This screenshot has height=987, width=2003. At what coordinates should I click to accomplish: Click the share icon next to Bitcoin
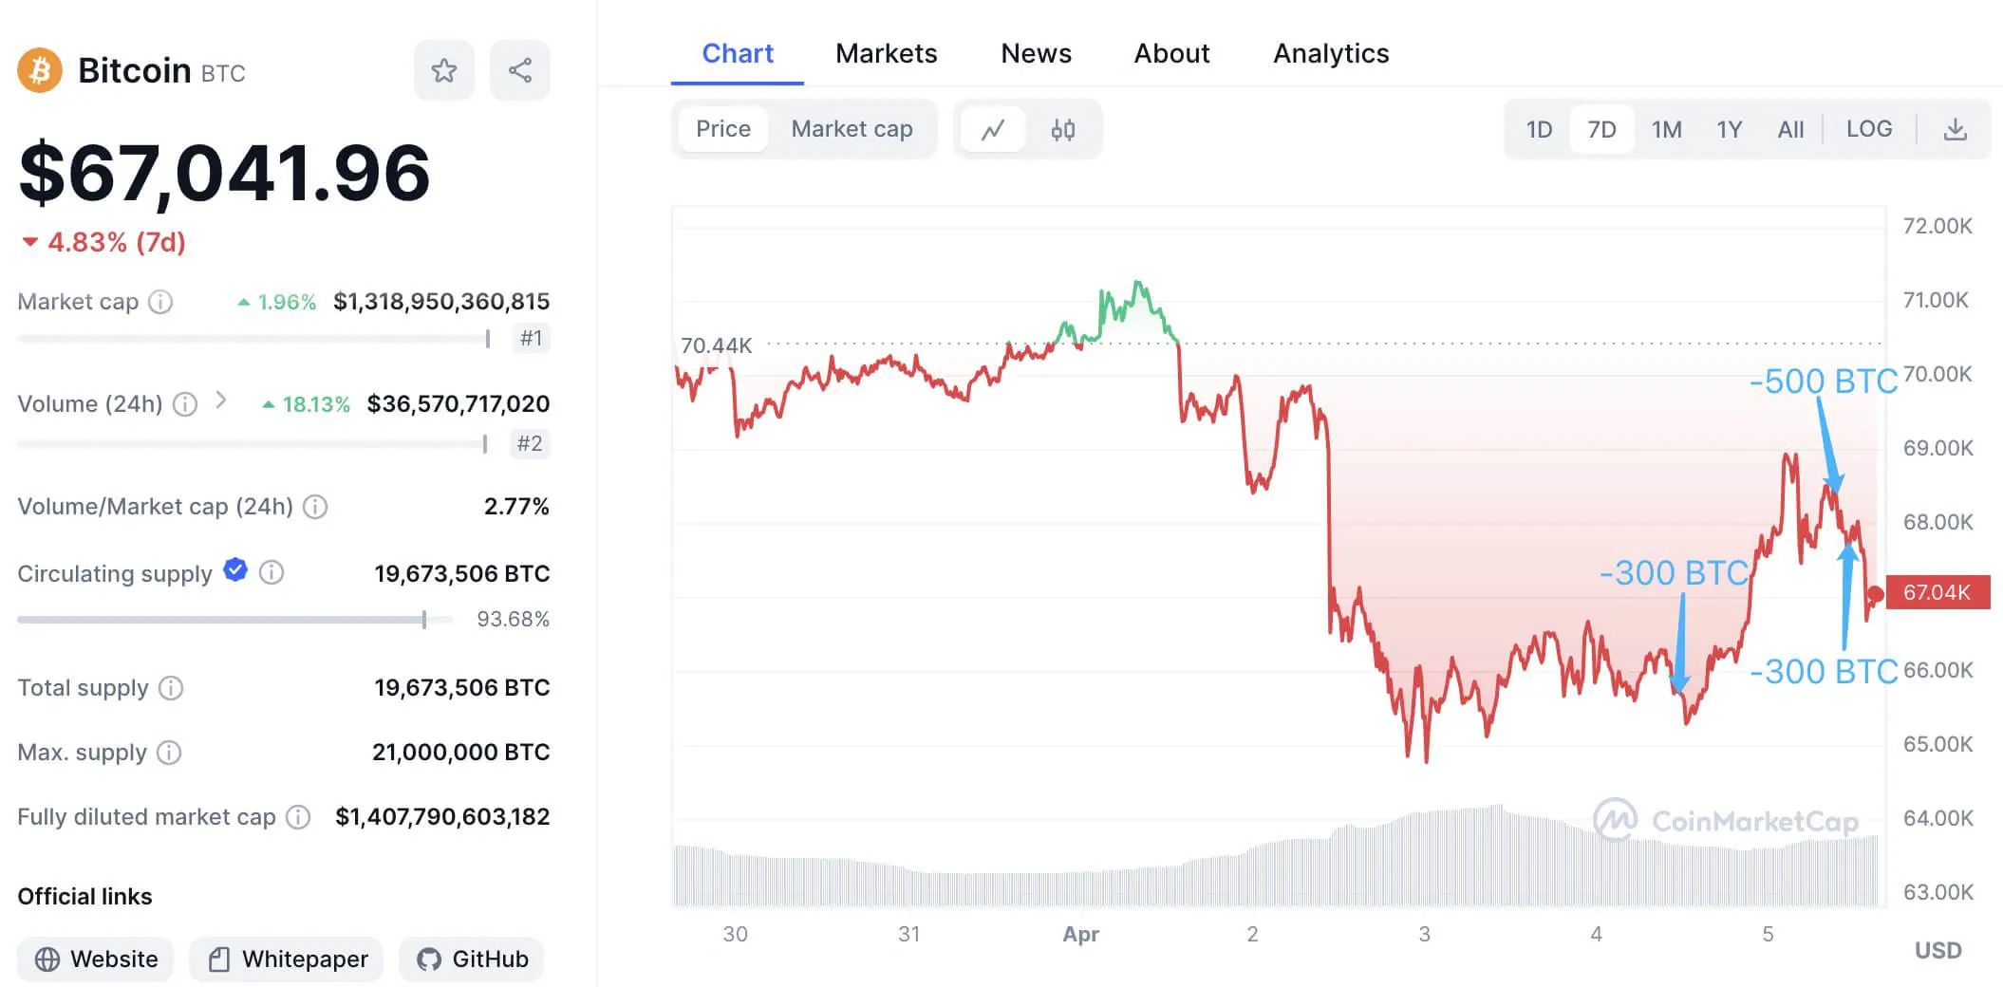(x=519, y=70)
